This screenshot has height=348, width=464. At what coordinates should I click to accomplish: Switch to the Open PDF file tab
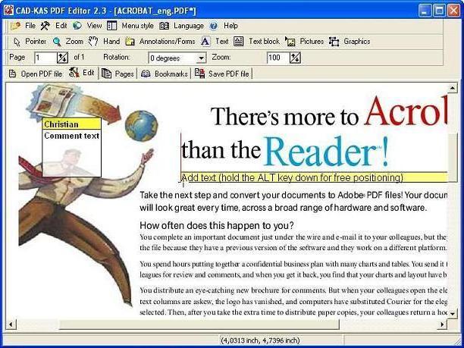(x=36, y=74)
